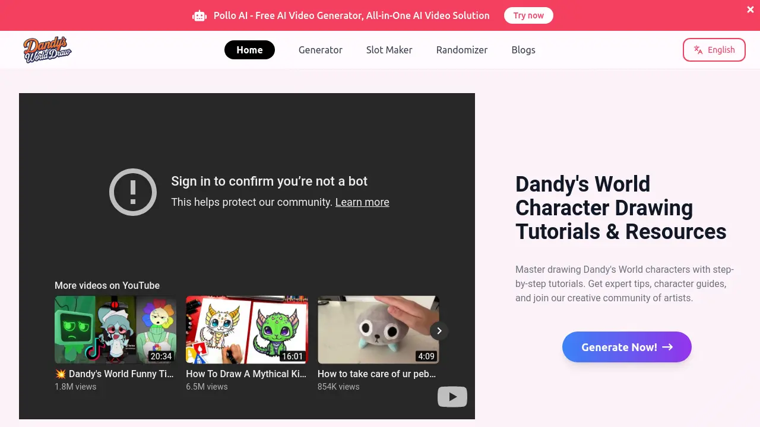The image size is (760, 427).
Task: Open the English language selector
Action: pos(714,50)
